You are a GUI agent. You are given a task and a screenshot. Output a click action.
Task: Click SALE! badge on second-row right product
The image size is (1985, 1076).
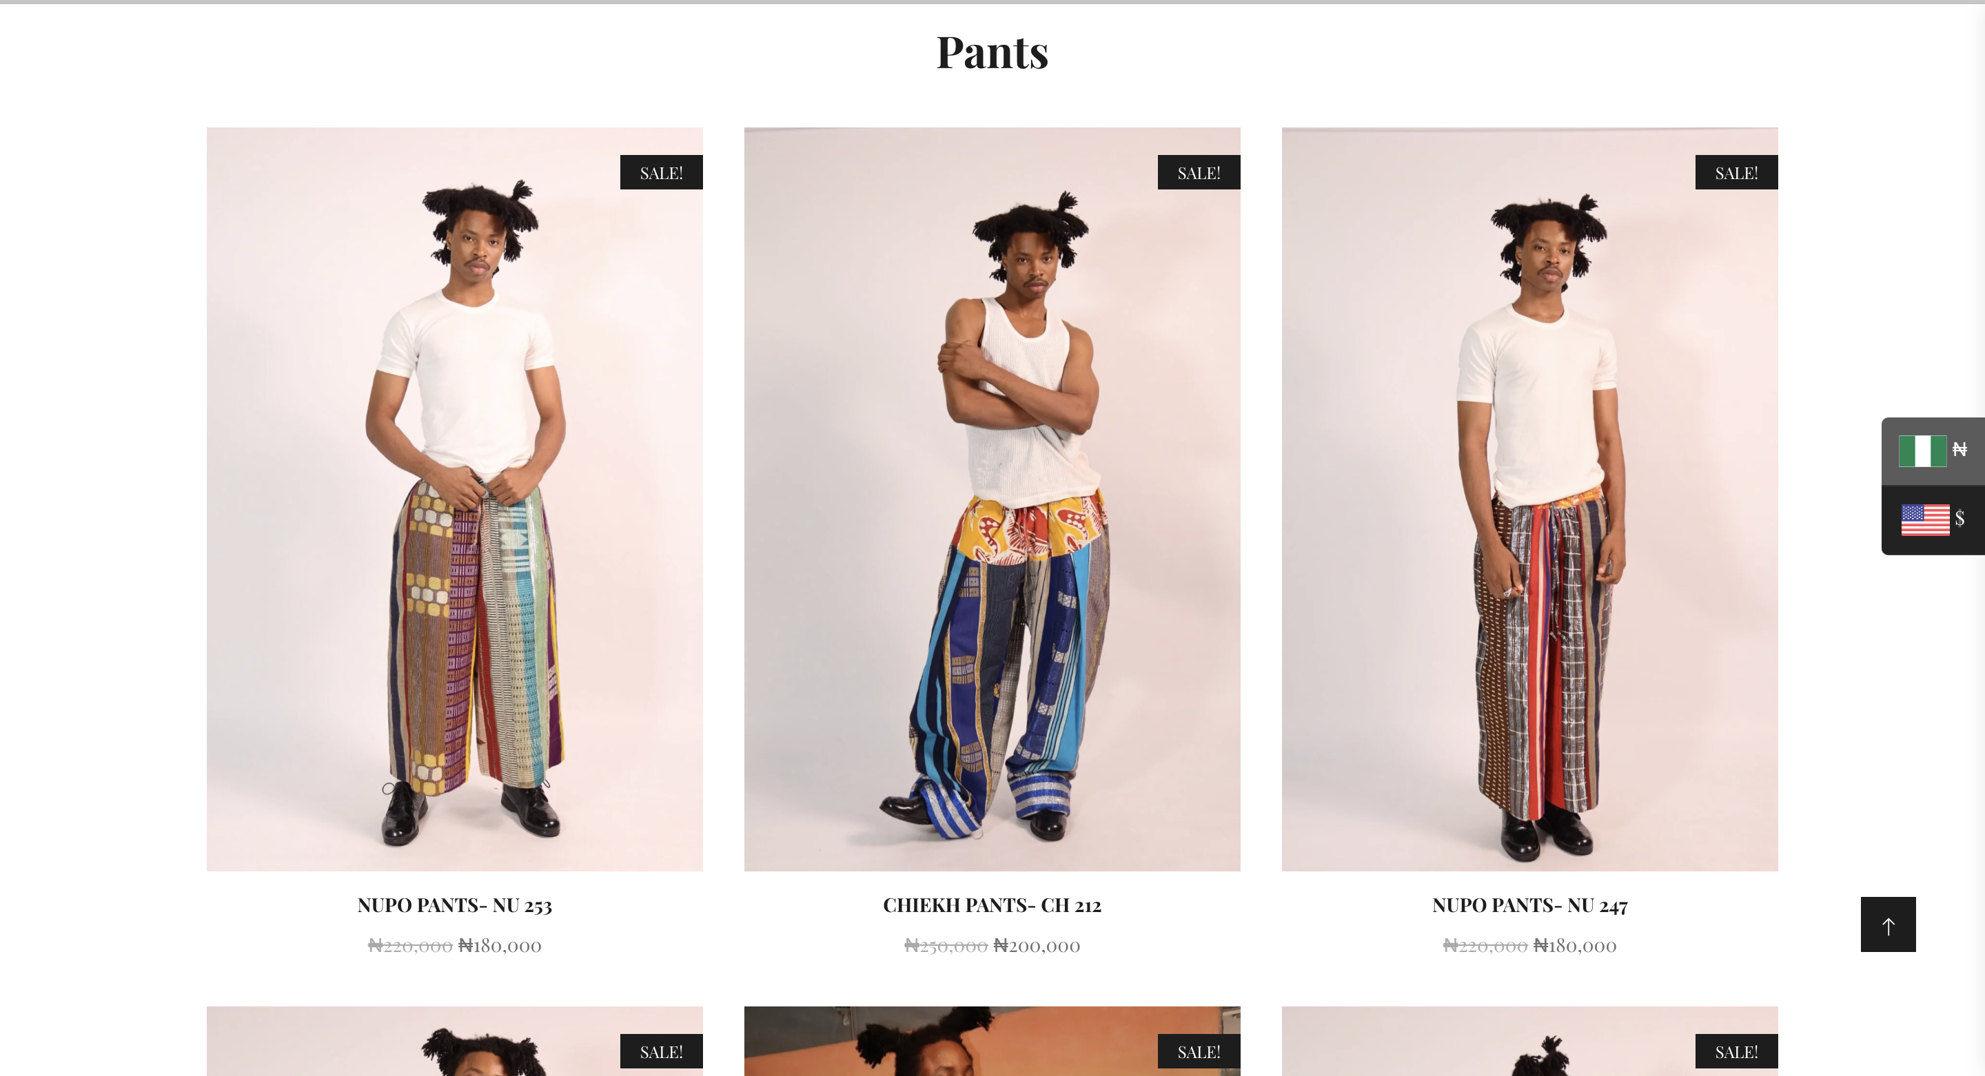[1736, 1051]
